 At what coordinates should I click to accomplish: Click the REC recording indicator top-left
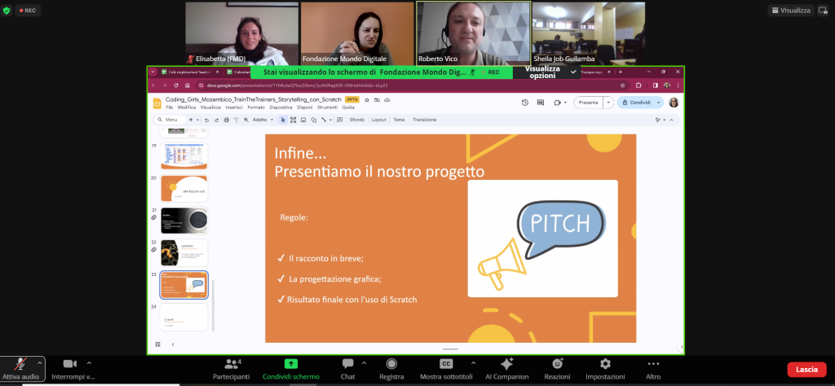pyautogui.click(x=28, y=10)
